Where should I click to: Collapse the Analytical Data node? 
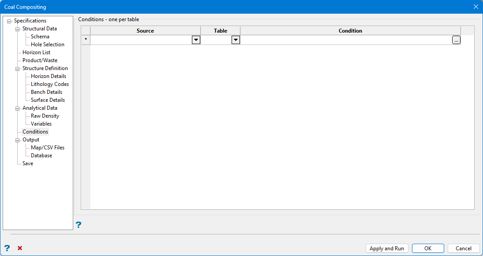click(x=18, y=108)
